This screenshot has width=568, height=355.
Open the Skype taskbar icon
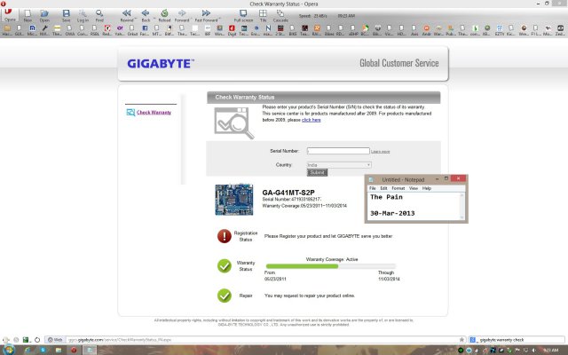(43, 351)
